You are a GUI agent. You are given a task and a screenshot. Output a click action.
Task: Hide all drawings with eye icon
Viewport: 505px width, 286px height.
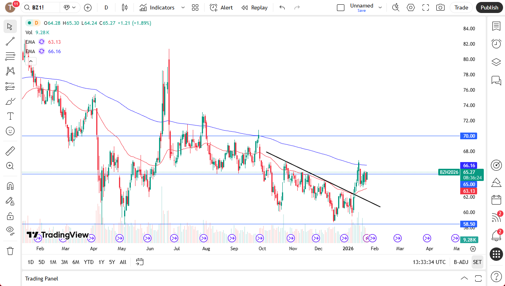pos(10,231)
